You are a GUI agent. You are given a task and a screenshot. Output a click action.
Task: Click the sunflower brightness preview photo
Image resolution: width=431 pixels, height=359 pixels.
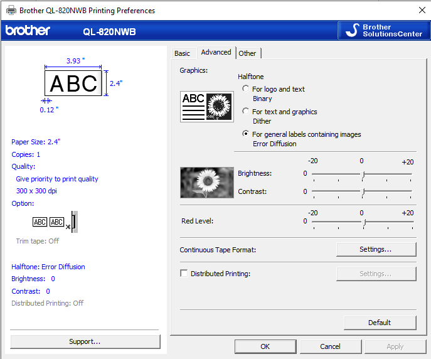pyautogui.click(x=207, y=183)
